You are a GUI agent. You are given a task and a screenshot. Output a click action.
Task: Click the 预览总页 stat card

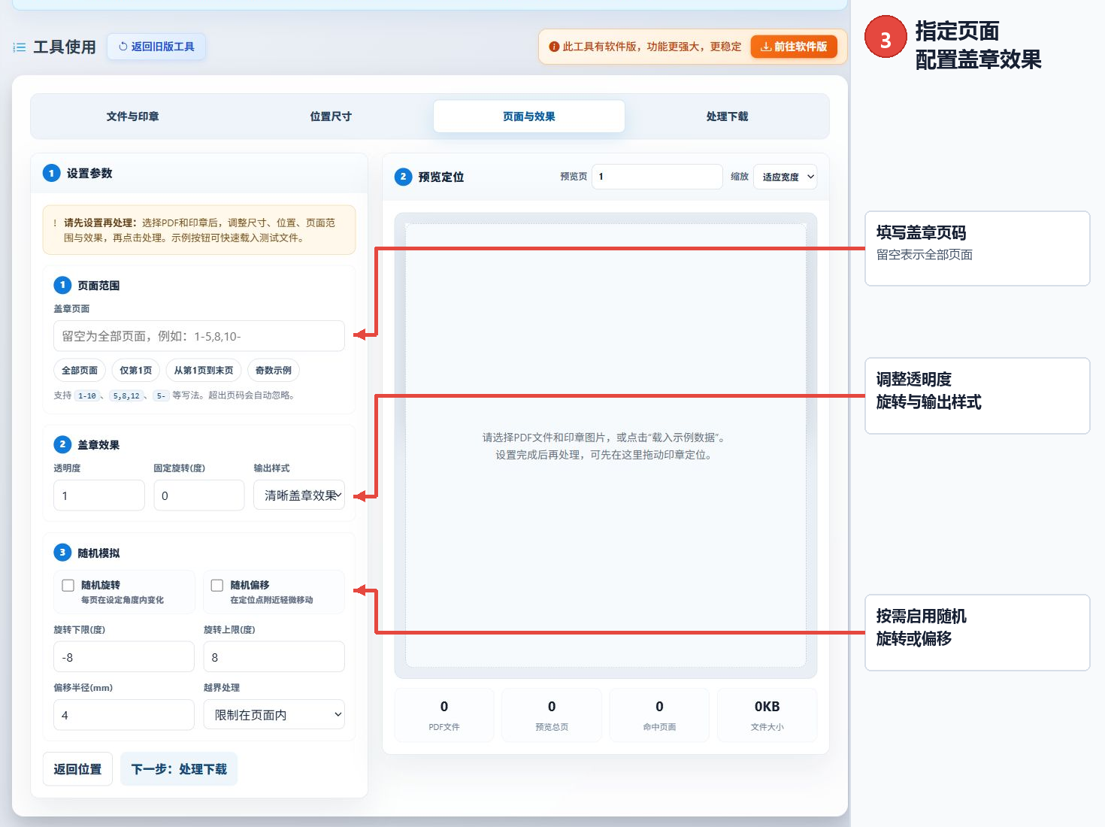pyautogui.click(x=552, y=715)
